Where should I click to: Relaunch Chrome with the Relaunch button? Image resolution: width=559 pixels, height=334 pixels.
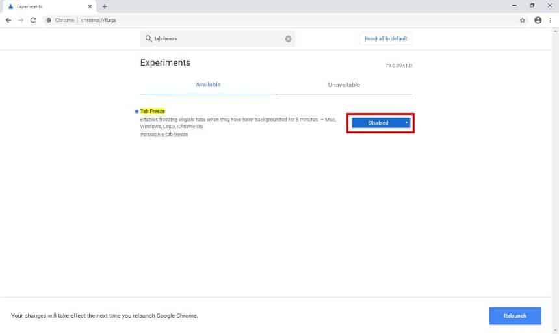(515, 316)
